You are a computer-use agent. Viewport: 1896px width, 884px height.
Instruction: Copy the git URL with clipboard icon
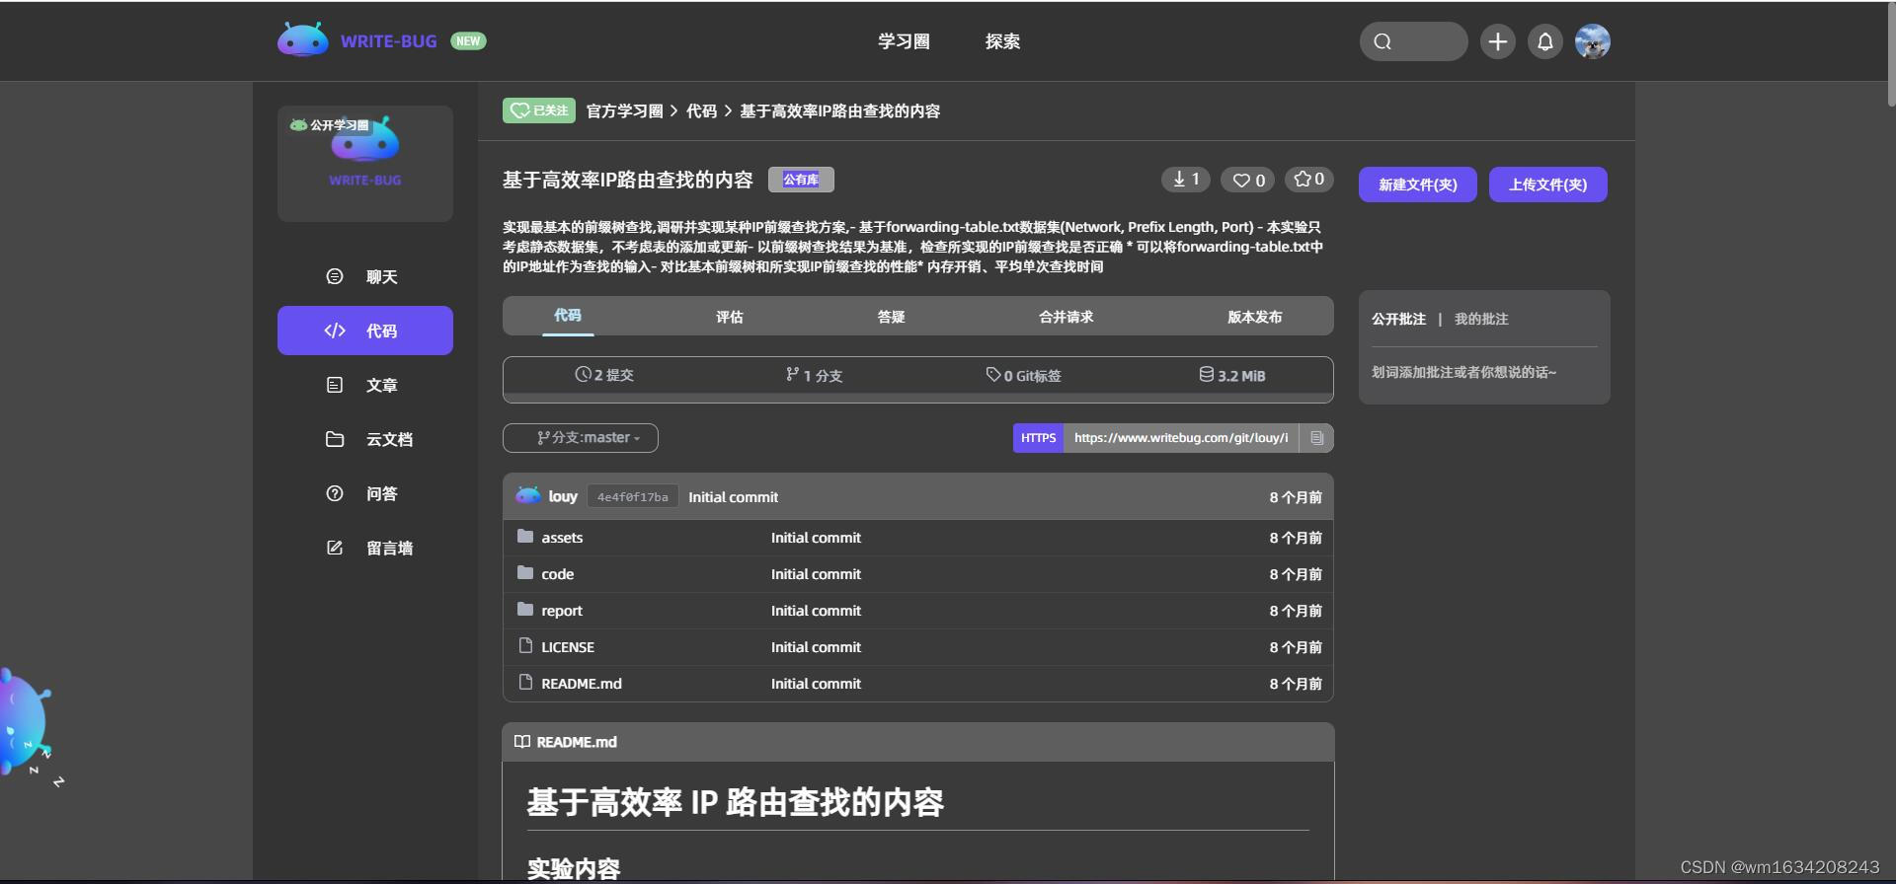(x=1316, y=438)
